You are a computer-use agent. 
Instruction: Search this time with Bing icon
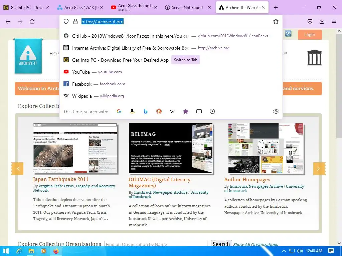(146, 111)
